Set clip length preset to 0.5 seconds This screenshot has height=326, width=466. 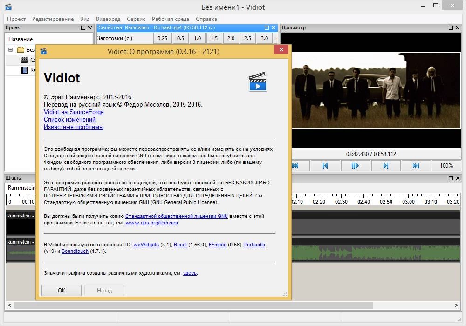[x=180, y=38]
